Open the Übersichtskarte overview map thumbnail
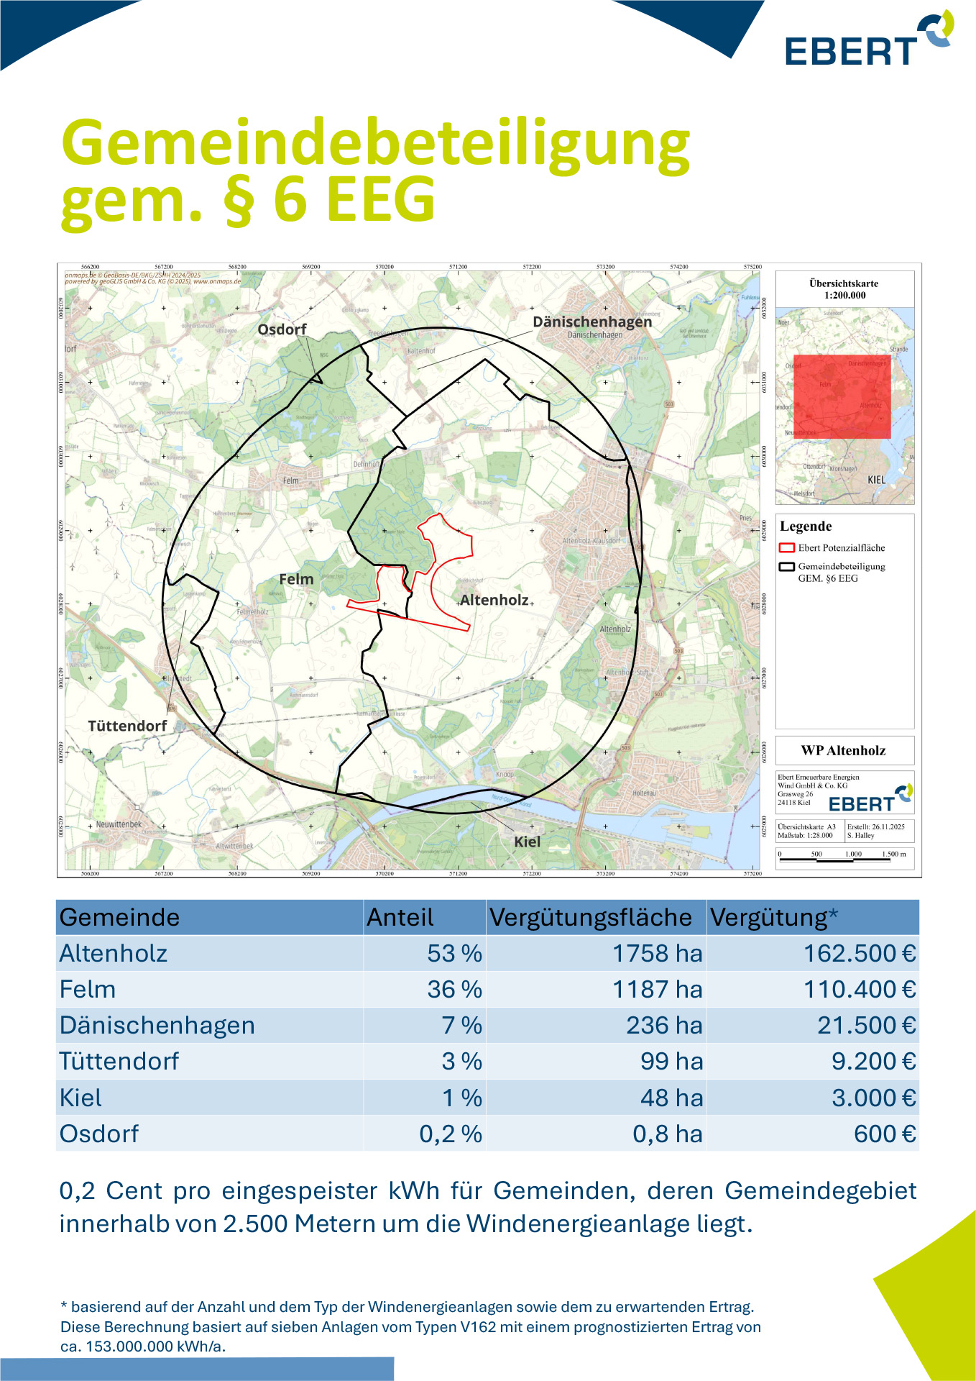Screen dimensions: 976x1381 (x=844, y=406)
